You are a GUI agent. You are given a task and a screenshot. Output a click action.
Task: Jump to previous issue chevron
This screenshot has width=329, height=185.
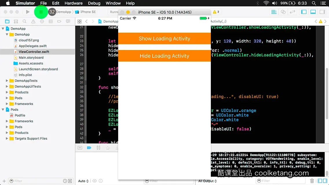pyautogui.click(x=316, y=21)
